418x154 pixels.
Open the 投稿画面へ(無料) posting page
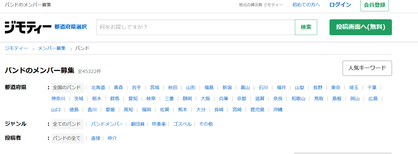click(x=360, y=27)
